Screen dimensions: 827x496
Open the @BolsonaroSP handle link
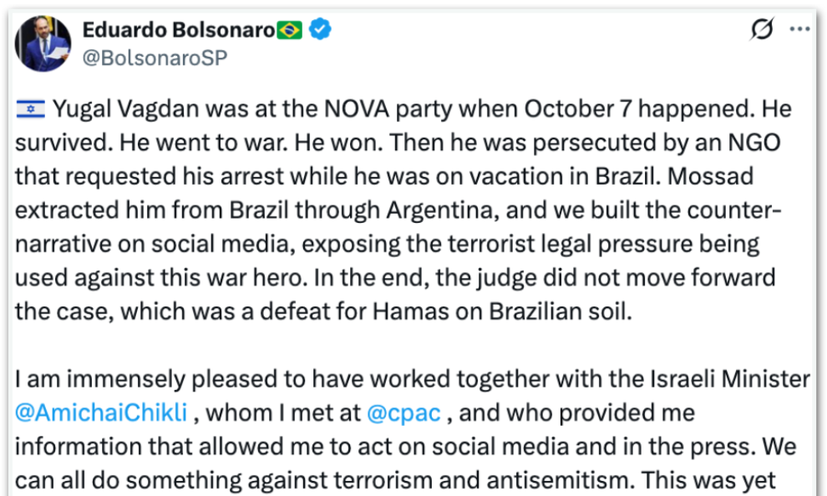point(155,57)
